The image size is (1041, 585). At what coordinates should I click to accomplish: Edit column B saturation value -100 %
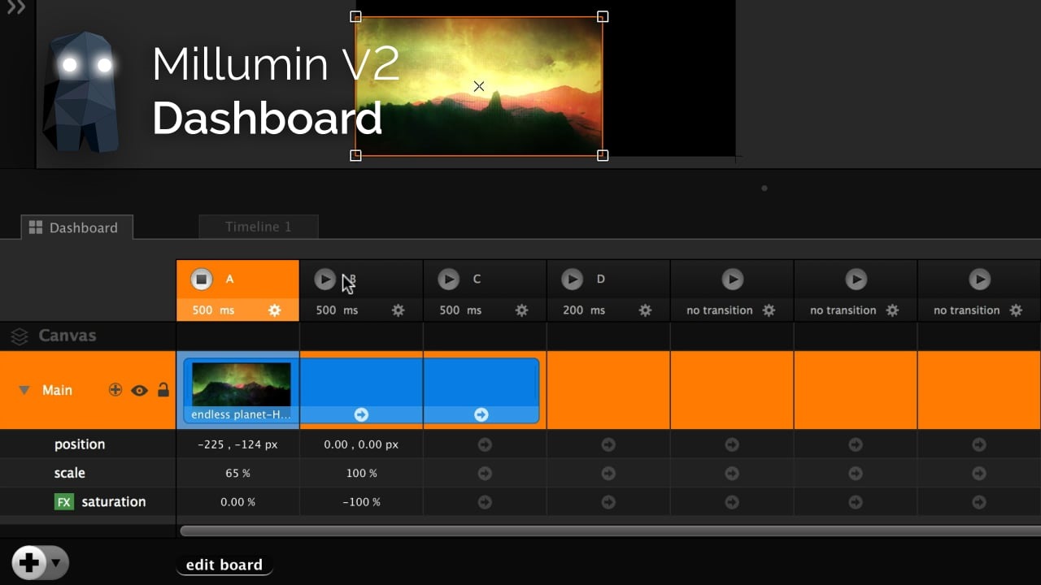[x=361, y=502]
